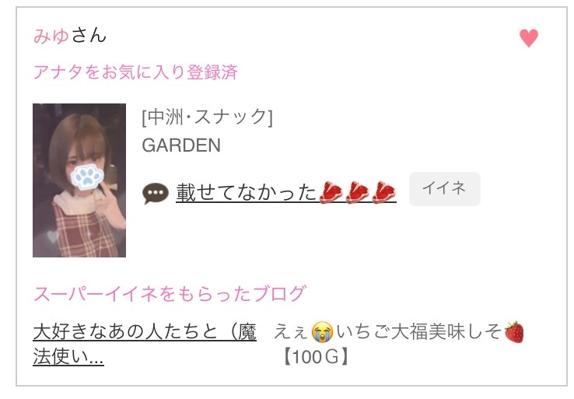This screenshot has width=574, height=399.
Task: Click the さん honorific beside the name
Action: coord(89,36)
